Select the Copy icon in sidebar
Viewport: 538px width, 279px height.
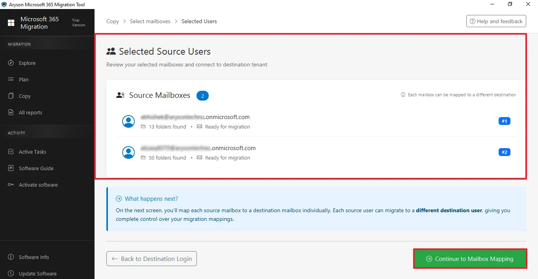pyautogui.click(x=11, y=96)
